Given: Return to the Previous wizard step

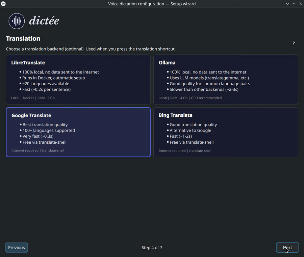Looking at the screenshot, I should click(17, 248).
